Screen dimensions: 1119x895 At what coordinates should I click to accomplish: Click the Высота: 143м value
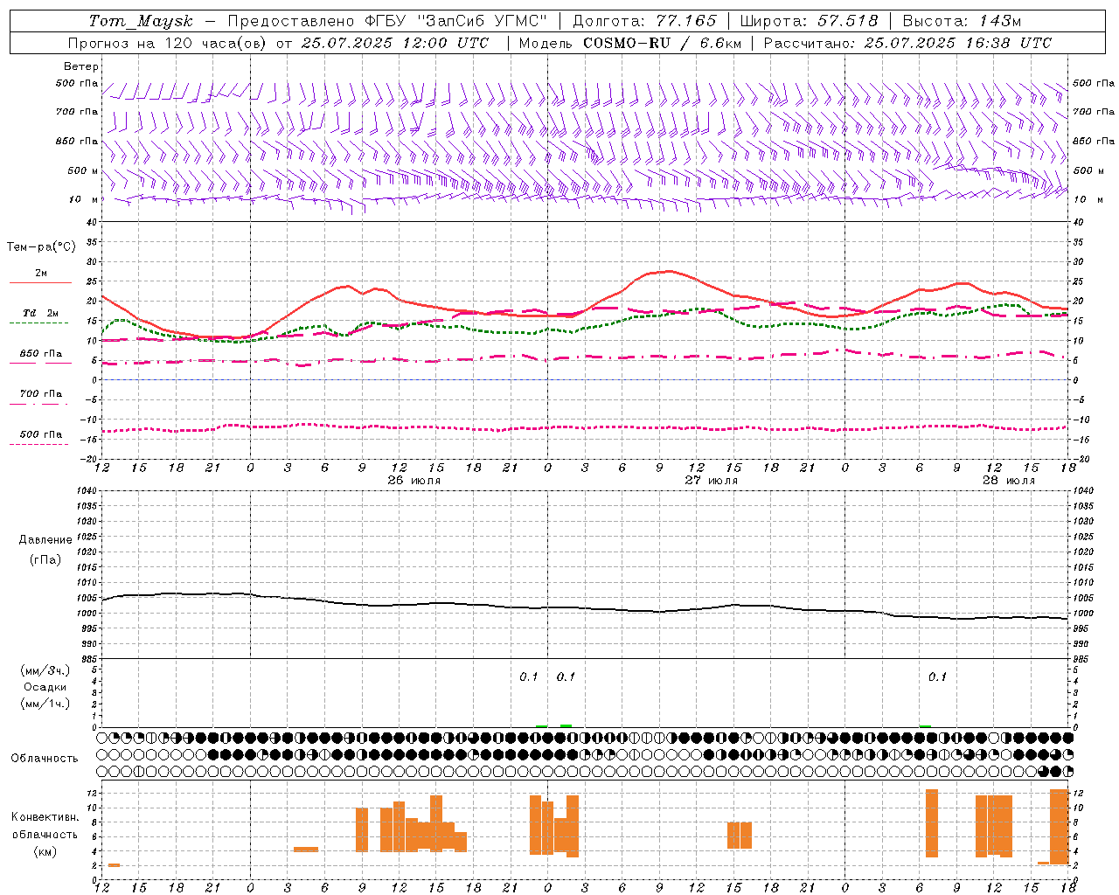962,21
